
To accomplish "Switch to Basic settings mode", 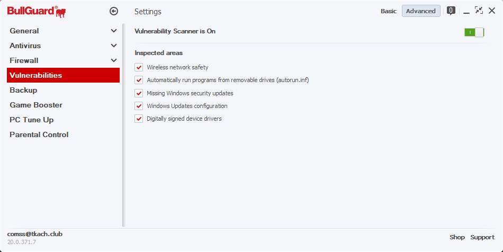I will click(x=389, y=11).
